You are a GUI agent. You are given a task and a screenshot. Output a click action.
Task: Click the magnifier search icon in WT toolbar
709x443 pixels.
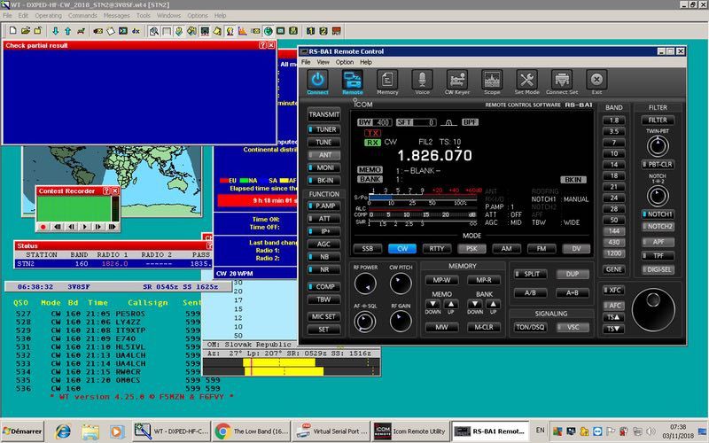tap(153, 31)
